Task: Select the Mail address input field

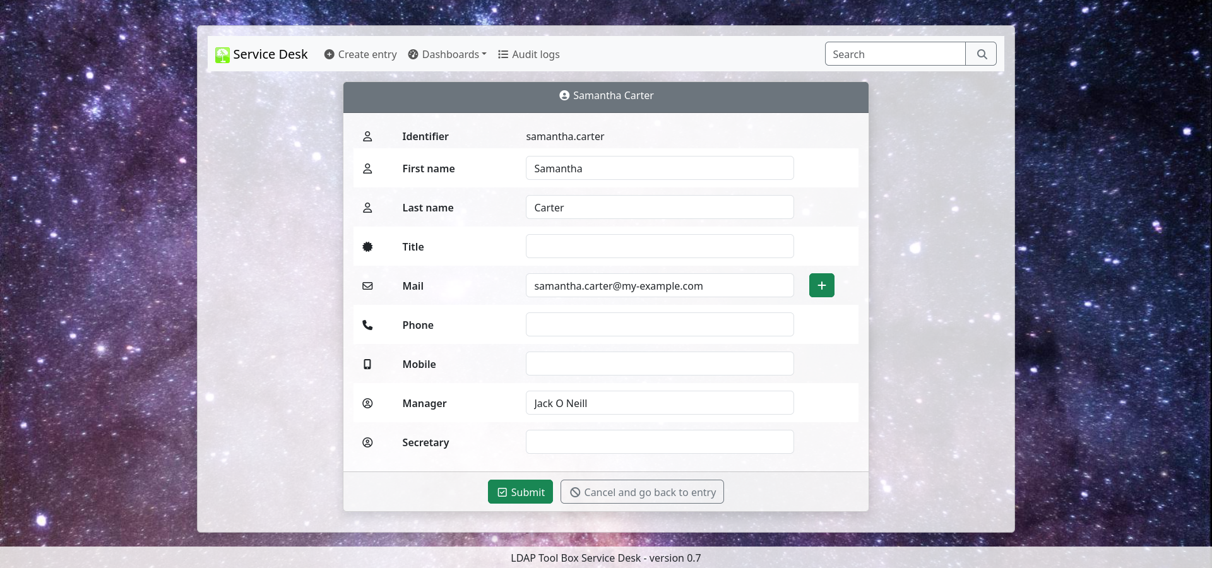Action: [659, 286]
